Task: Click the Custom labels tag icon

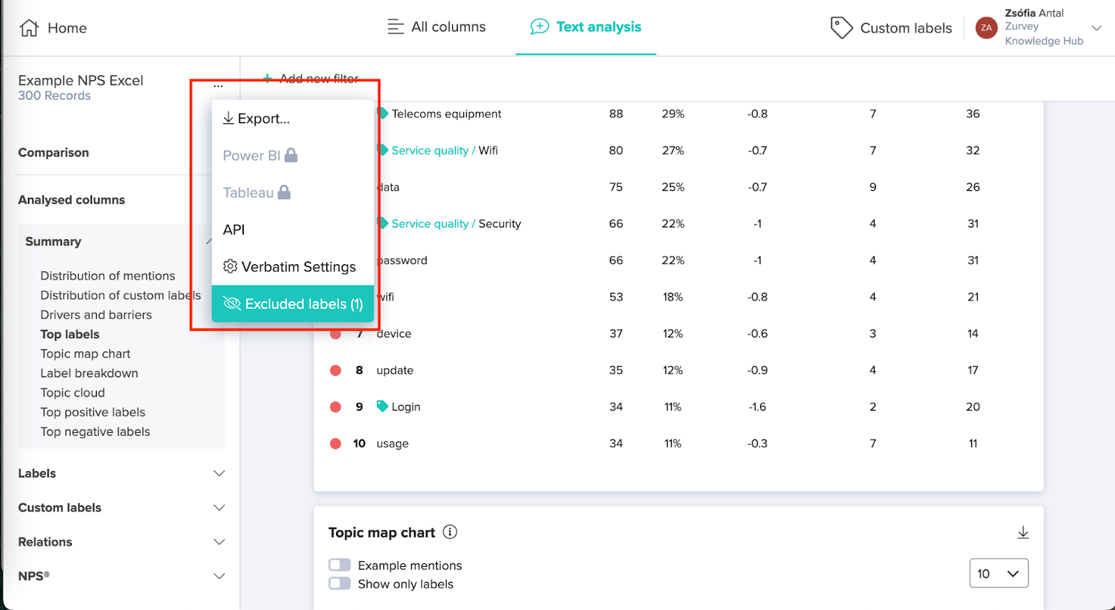Action: [841, 28]
